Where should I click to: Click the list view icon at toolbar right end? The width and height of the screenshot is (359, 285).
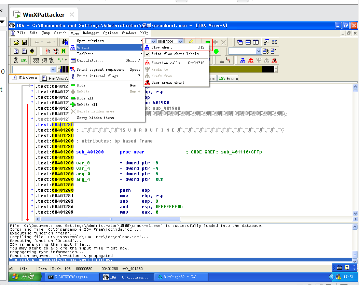point(274,42)
